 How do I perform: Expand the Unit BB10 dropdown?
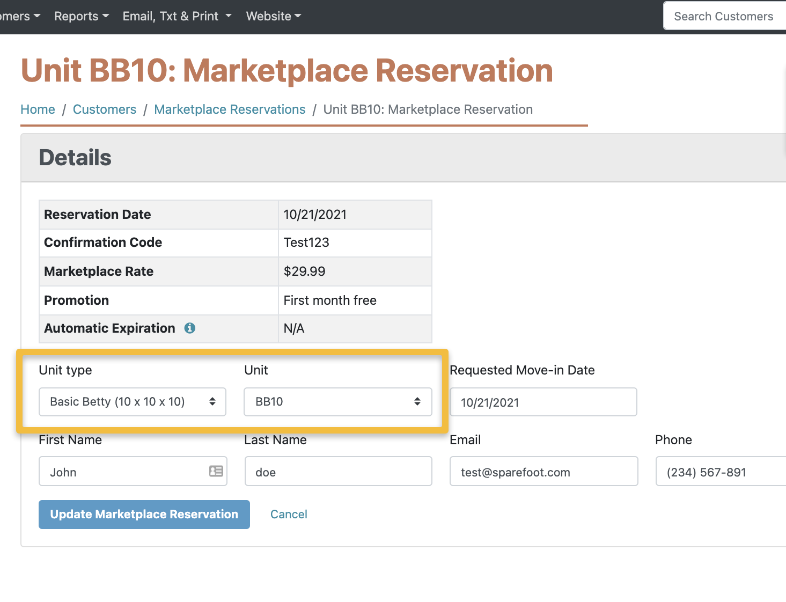(x=338, y=402)
